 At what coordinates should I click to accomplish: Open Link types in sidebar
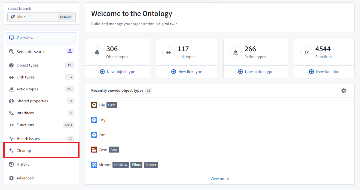[42, 77]
